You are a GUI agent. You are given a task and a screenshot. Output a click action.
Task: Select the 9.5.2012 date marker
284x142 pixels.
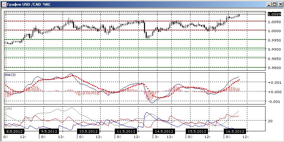49,131
